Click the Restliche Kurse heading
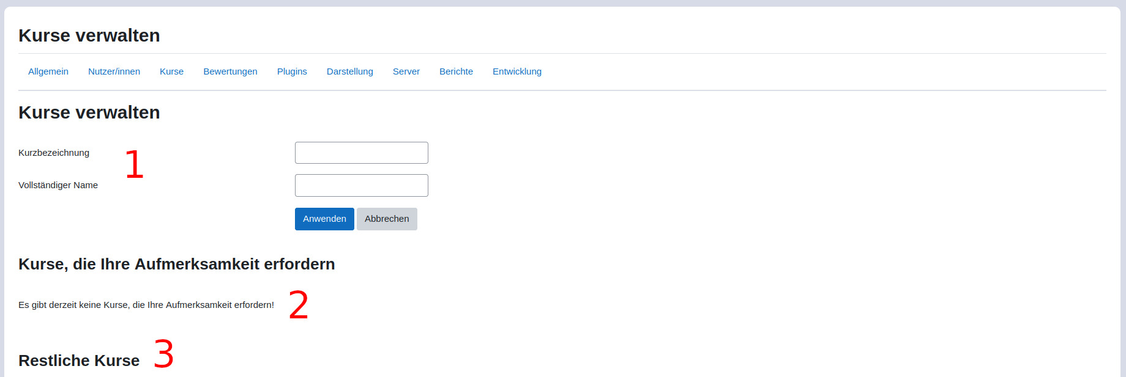Screen dimensions: 1126x377 click(79, 361)
